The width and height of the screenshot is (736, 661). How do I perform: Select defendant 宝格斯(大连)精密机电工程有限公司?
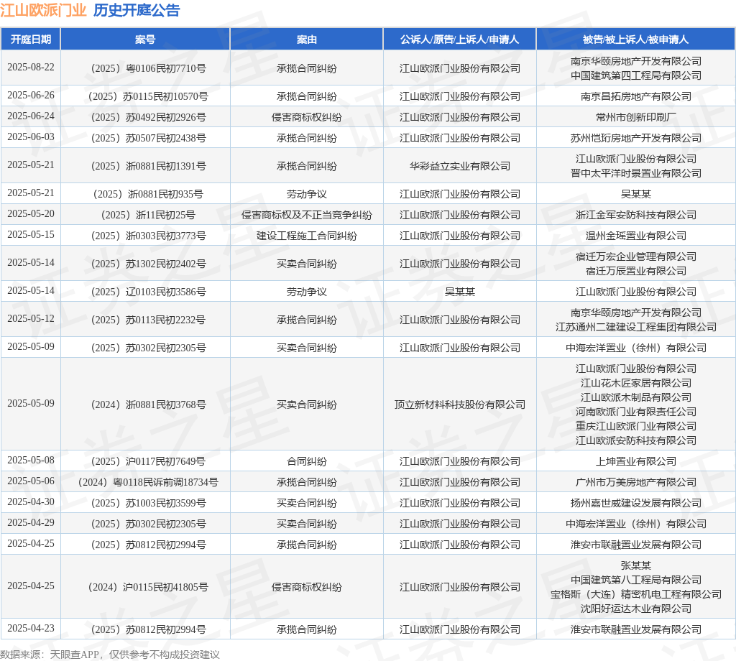coord(636,594)
